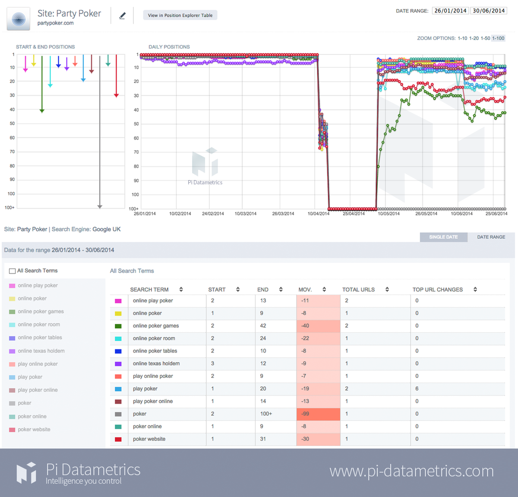The image size is (518, 497).
Task: Sort results by MOV. using the sort arrows
Action: click(324, 289)
